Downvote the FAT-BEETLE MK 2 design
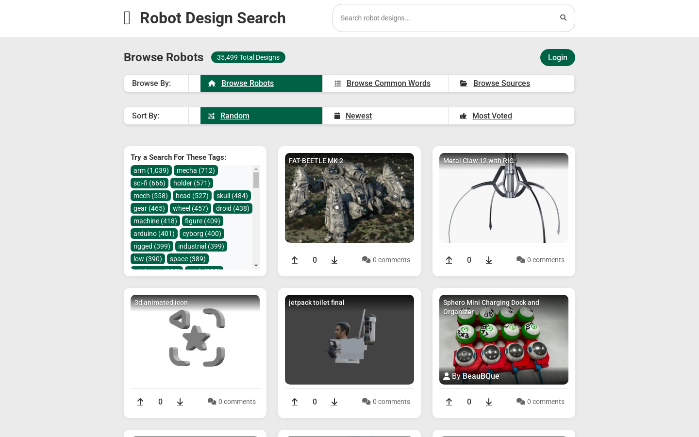The width and height of the screenshot is (699, 437). (x=334, y=260)
